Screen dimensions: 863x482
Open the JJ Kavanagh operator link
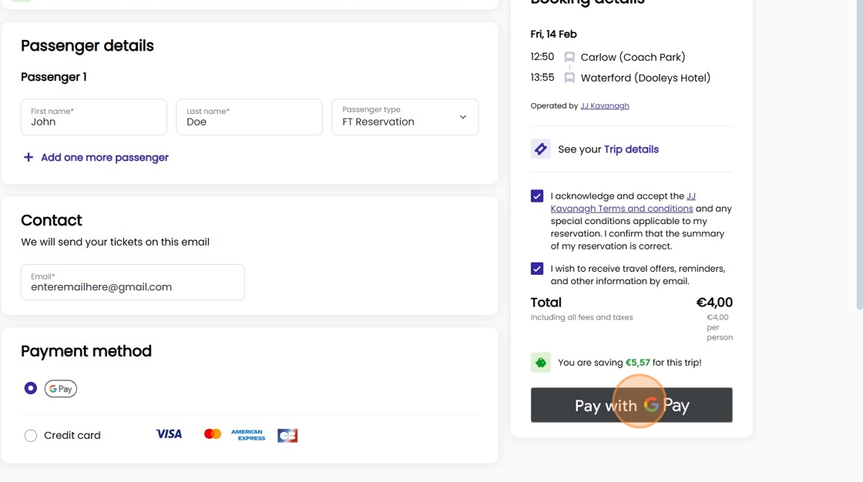click(x=604, y=105)
